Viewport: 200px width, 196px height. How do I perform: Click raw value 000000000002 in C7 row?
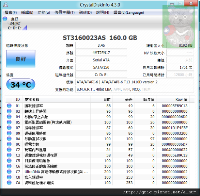click(175, 172)
